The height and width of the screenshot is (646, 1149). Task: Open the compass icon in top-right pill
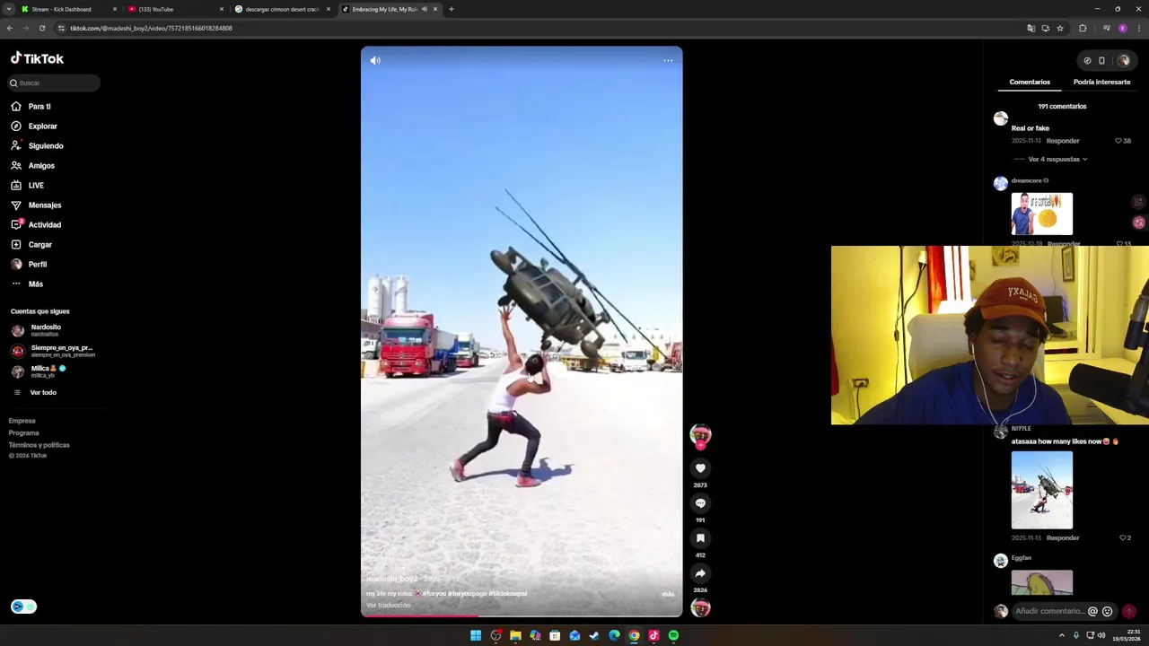(x=1087, y=61)
